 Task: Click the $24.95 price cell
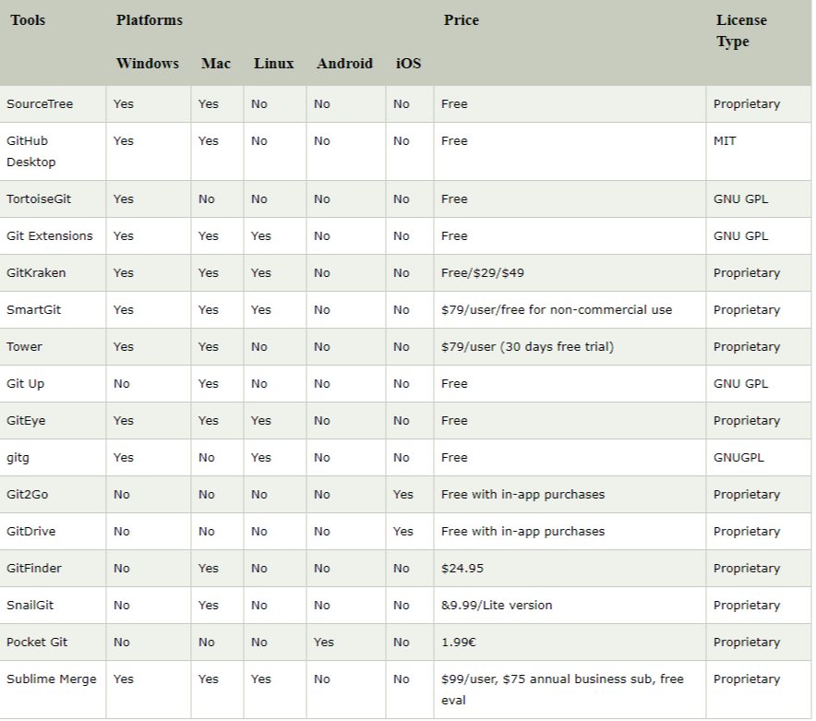coord(462,569)
